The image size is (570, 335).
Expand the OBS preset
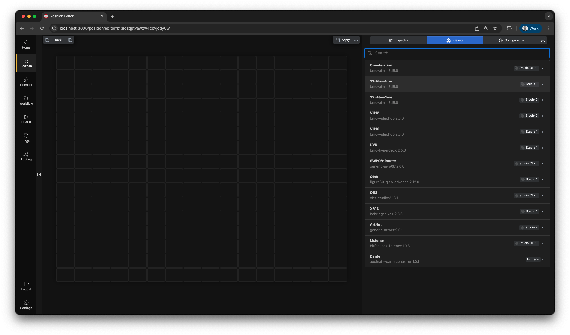point(457,196)
